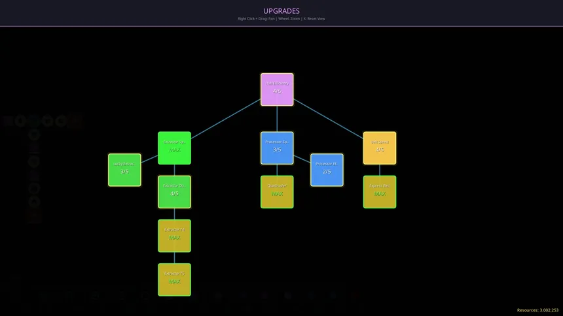Click the Express Belt upgrade tile

click(380, 191)
